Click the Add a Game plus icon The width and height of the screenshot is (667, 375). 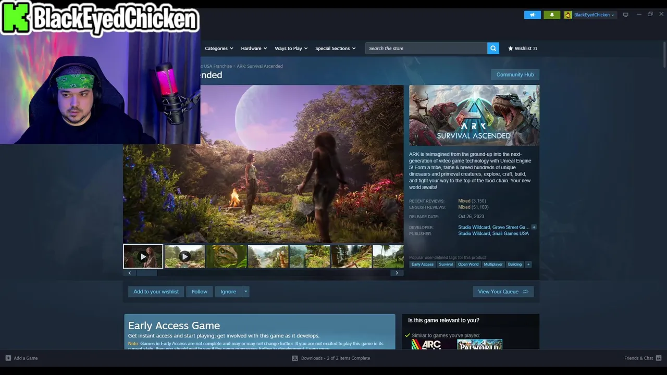tap(8, 358)
